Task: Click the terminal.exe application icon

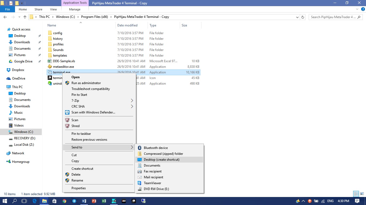Action: [50, 72]
